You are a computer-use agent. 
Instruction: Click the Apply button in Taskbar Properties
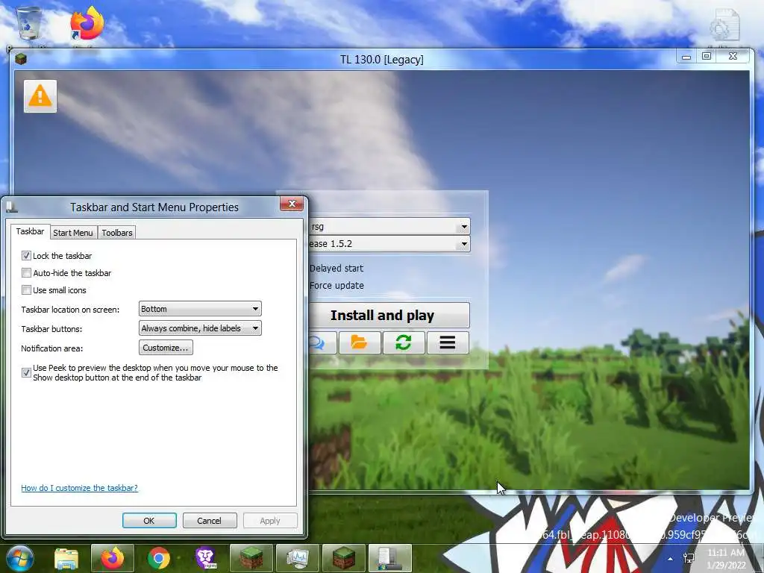270,520
